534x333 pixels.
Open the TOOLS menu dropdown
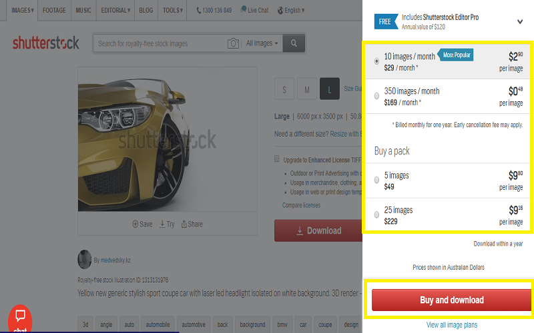173,10
